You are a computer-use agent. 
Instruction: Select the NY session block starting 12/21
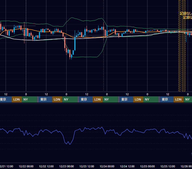coord(29,99)
